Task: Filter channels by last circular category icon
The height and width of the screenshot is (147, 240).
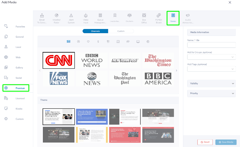Action: [x=148, y=42]
